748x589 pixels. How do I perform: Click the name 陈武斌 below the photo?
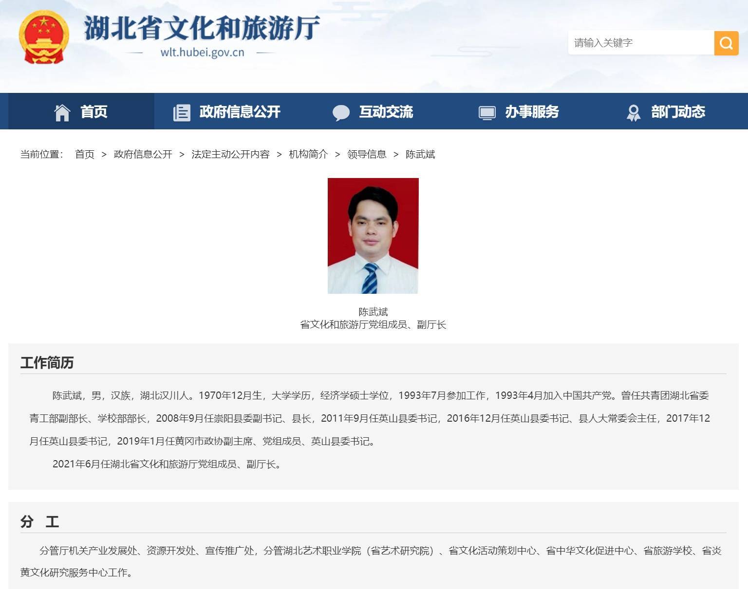click(373, 312)
